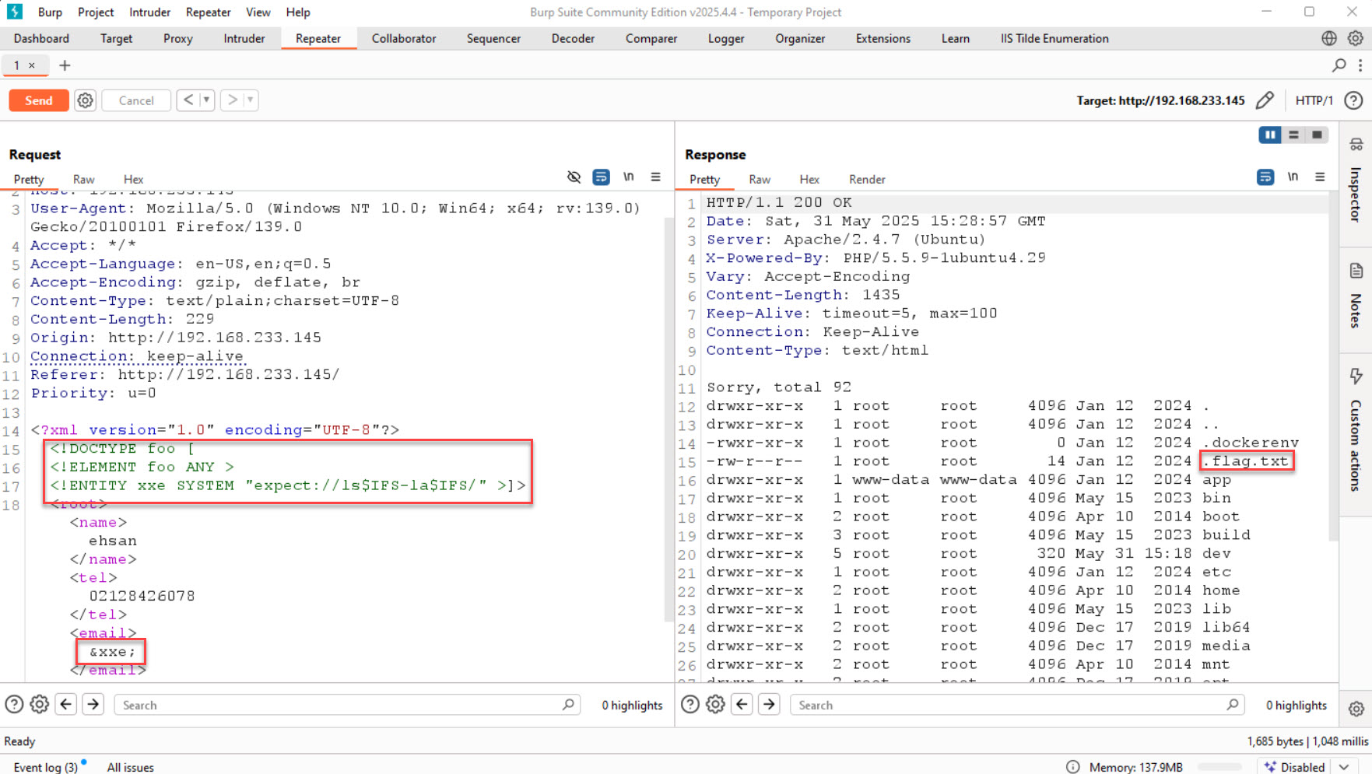
Task: Click response search magnifier icon
Action: coord(1233,705)
